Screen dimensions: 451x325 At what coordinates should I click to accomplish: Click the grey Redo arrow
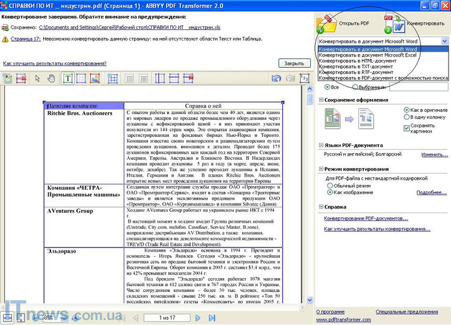290,78
